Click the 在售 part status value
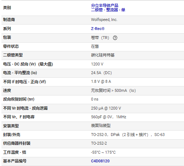The height and width of the screenshot is (166, 184). [95, 46]
